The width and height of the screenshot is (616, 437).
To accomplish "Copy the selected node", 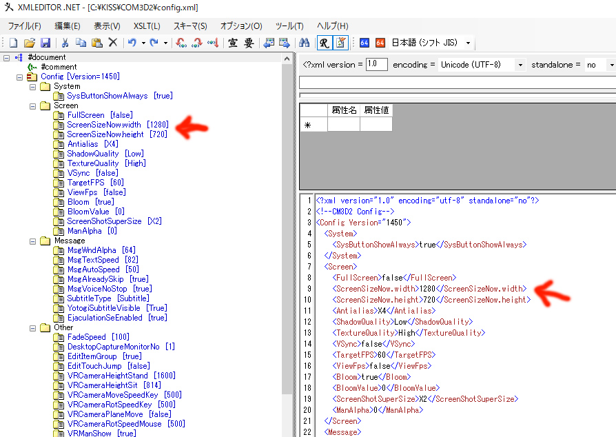I will (81, 43).
